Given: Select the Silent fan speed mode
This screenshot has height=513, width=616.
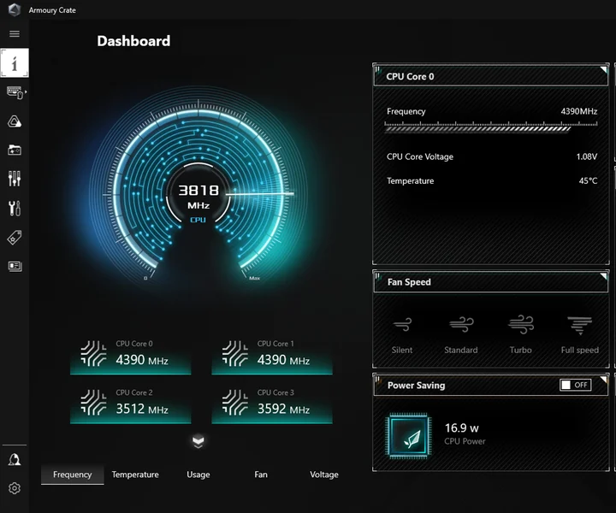Looking at the screenshot, I should tap(402, 334).
